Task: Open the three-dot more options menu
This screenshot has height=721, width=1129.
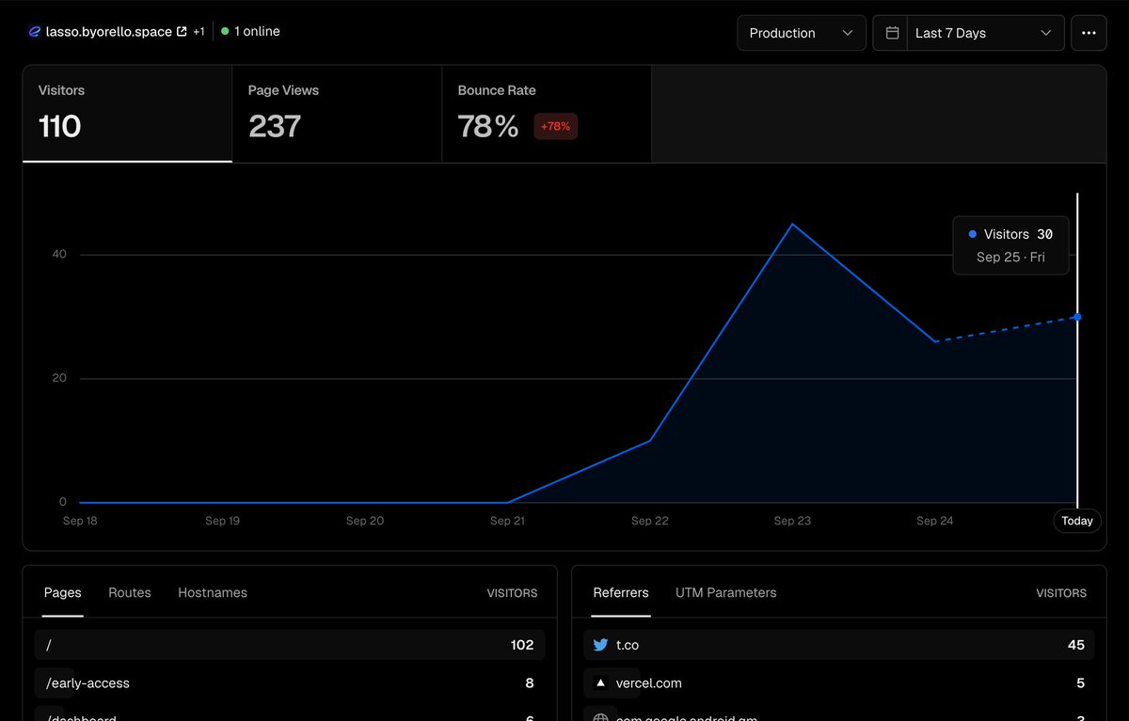Action: (x=1089, y=33)
